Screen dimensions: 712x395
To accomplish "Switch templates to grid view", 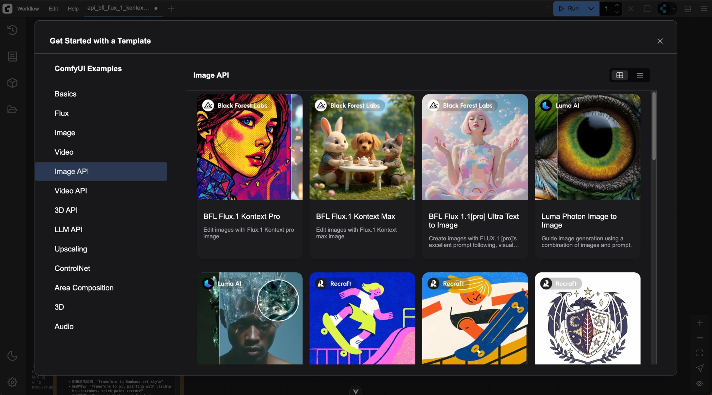I will pyautogui.click(x=620, y=75).
